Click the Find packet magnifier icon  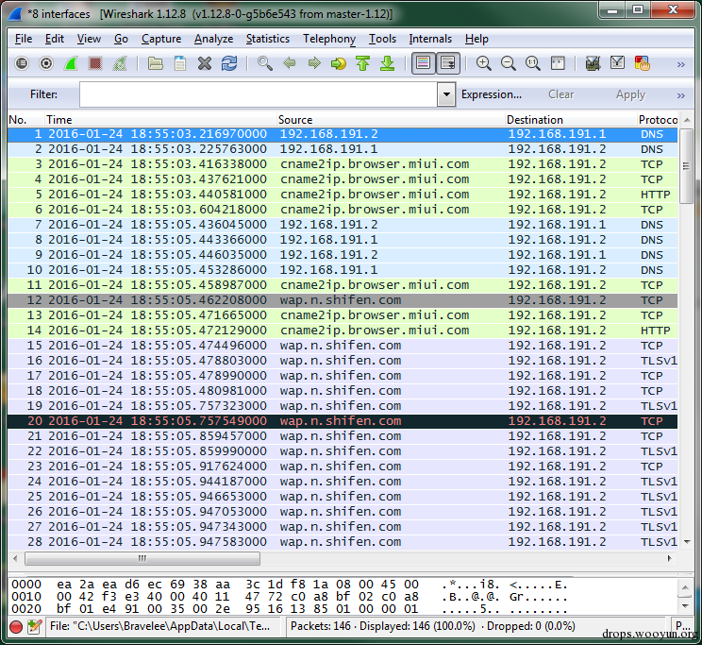point(265,63)
